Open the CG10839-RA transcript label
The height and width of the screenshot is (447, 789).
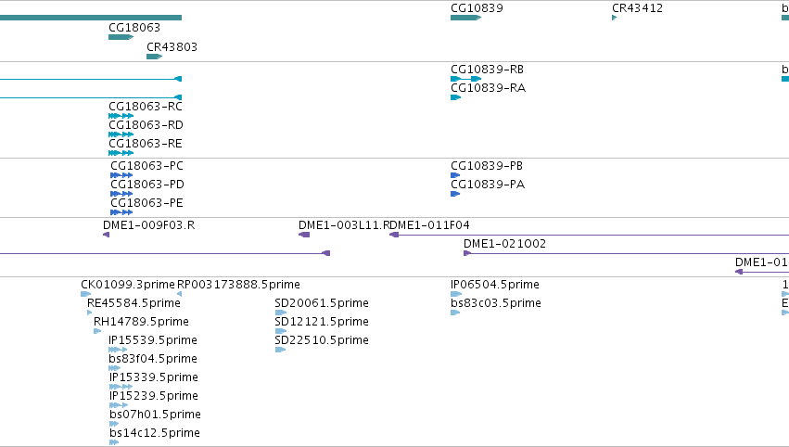pyautogui.click(x=488, y=87)
